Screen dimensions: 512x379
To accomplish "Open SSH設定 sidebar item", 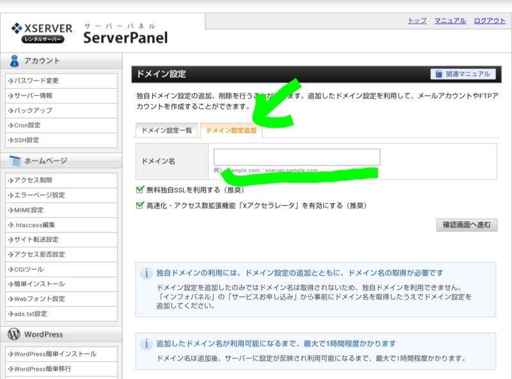I will click(x=61, y=140).
